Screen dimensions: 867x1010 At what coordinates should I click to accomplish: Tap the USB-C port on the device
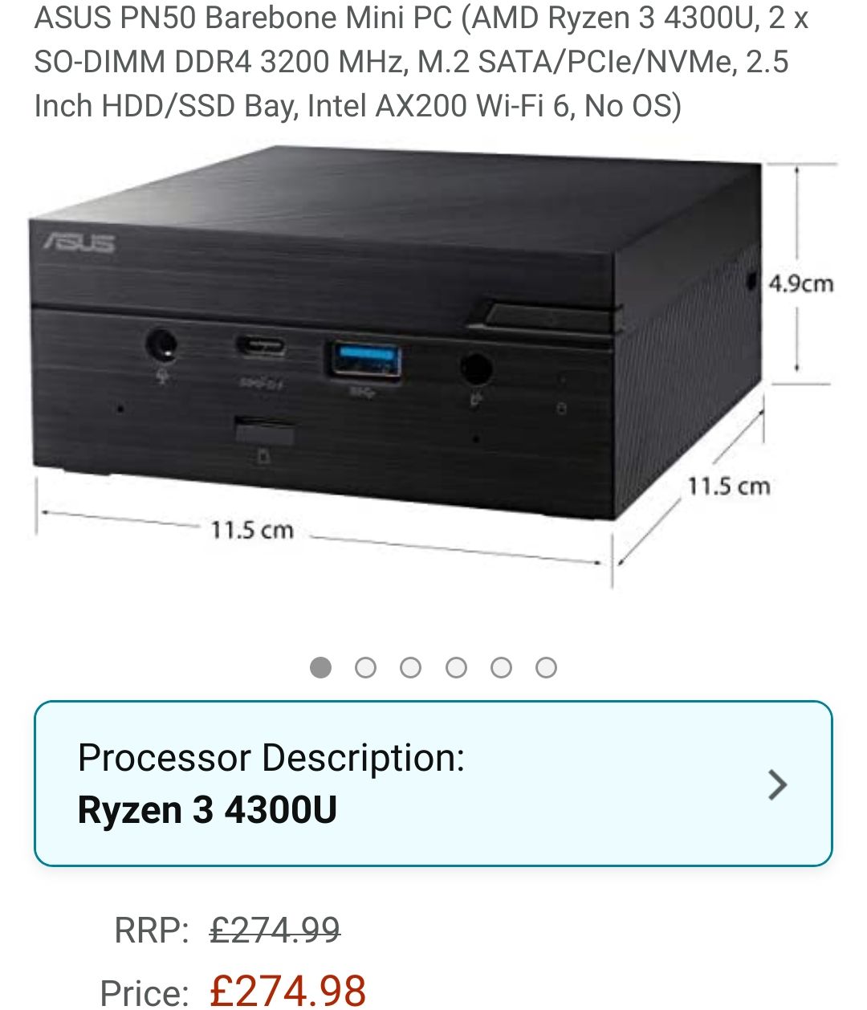pyautogui.click(x=261, y=346)
